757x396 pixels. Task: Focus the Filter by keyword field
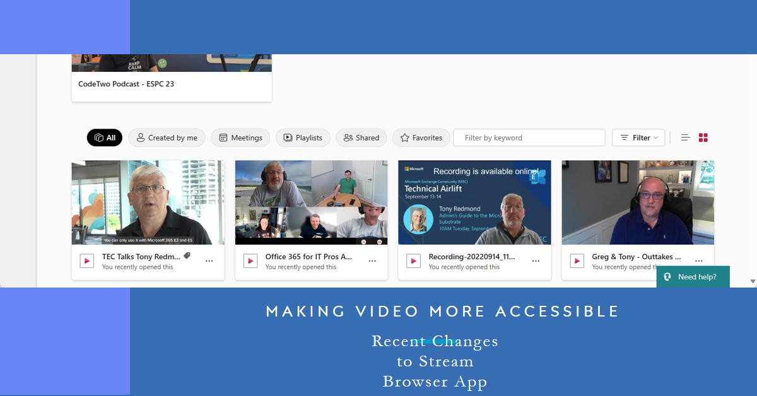(529, 137)
